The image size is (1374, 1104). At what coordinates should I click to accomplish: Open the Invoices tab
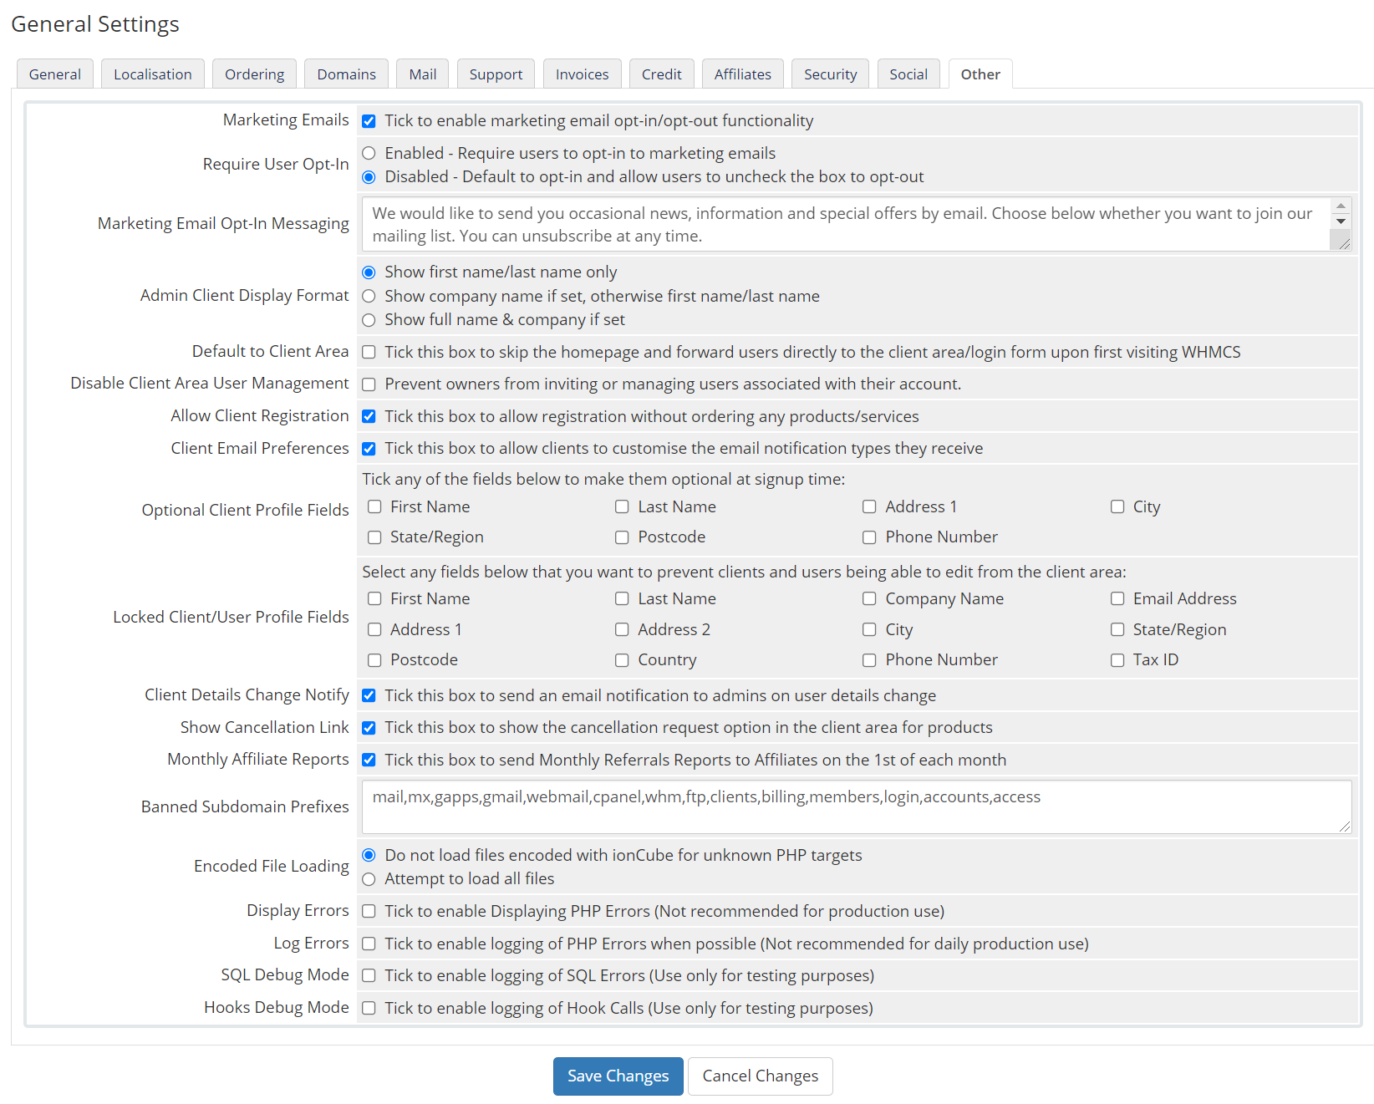pos(582,74)
